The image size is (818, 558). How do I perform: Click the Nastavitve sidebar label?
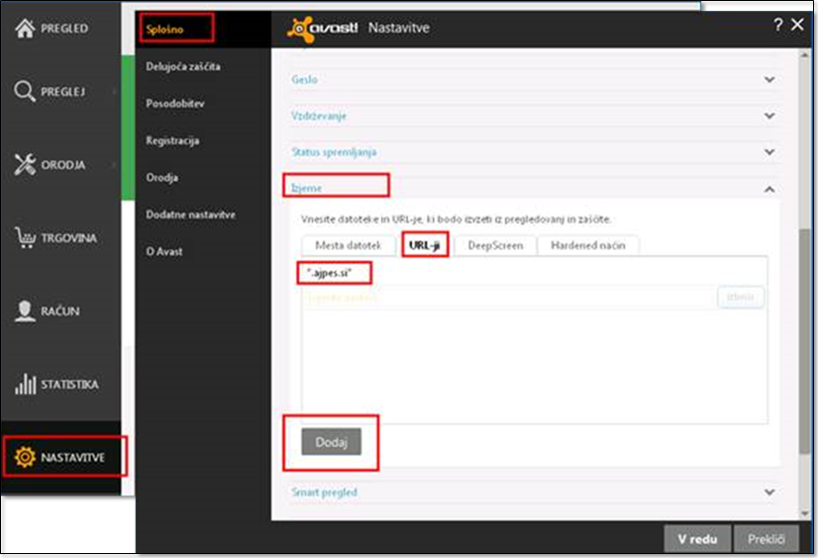tap(72, 457)
